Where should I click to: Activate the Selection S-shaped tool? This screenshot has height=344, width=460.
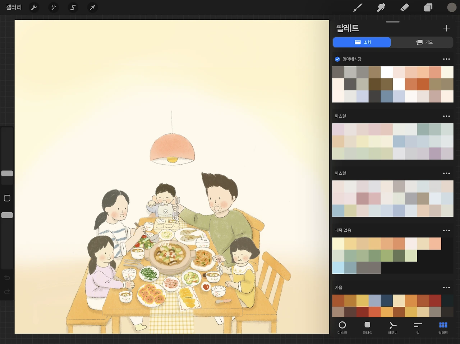pos(73,7)
